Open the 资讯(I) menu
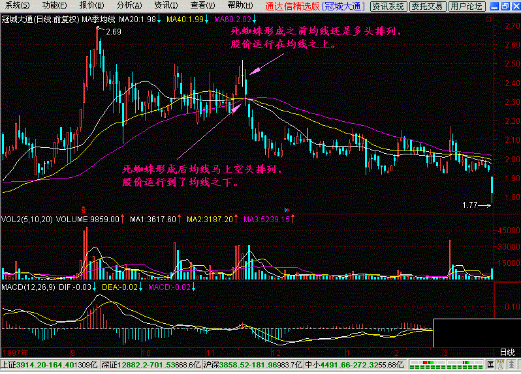This screenshot has height=374, width=521. pos(166,6)
